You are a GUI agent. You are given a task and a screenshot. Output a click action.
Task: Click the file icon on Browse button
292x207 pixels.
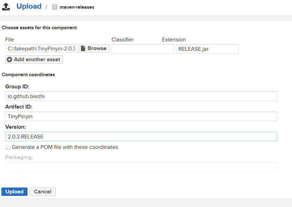point(83,48)
